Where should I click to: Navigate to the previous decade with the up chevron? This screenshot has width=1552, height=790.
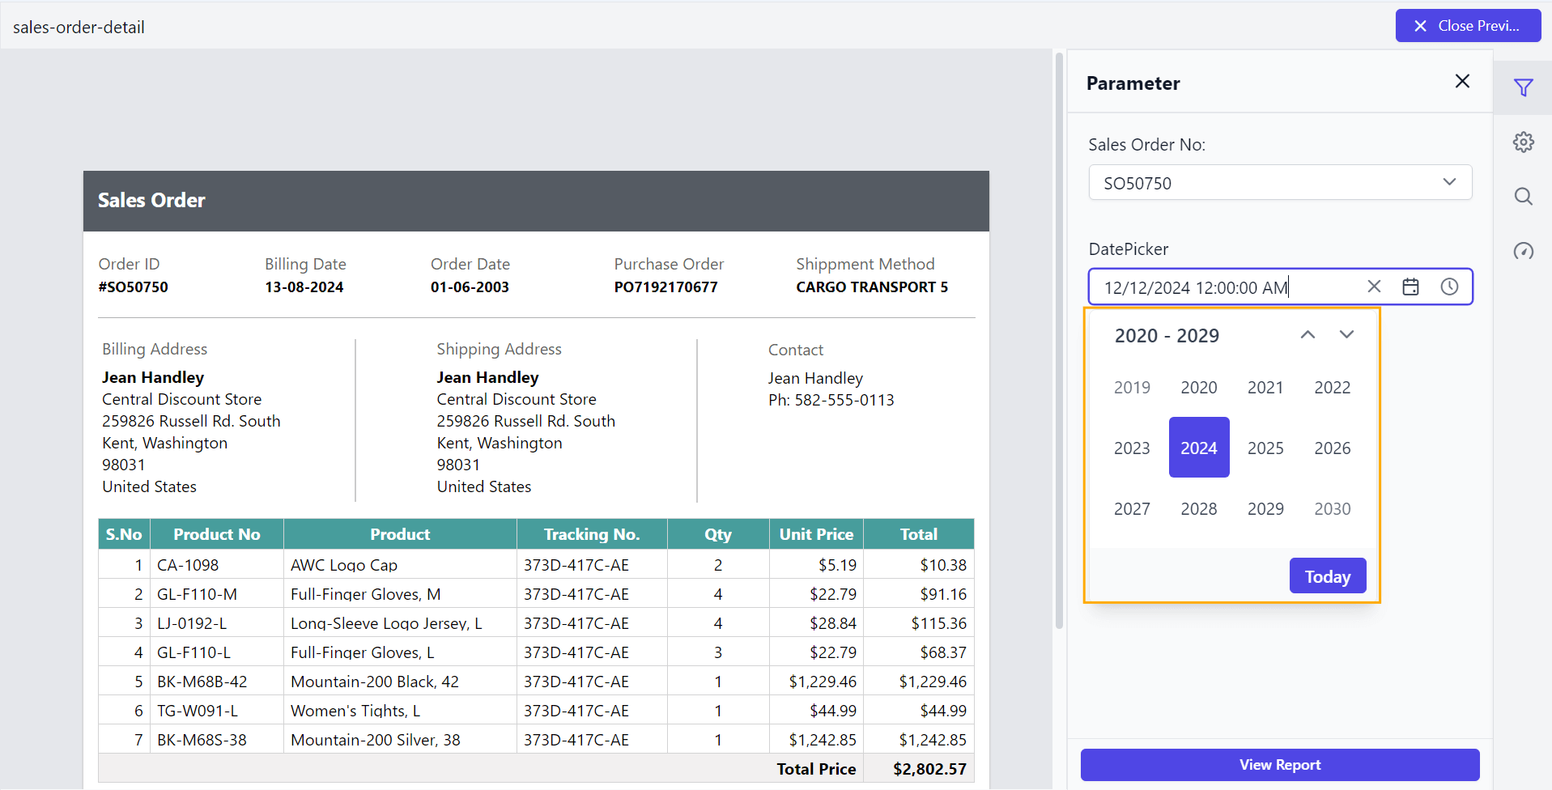(1308, 333)
